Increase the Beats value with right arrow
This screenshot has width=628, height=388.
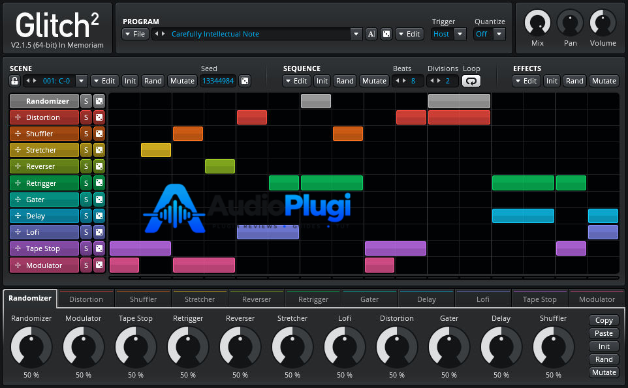point(404,80)
